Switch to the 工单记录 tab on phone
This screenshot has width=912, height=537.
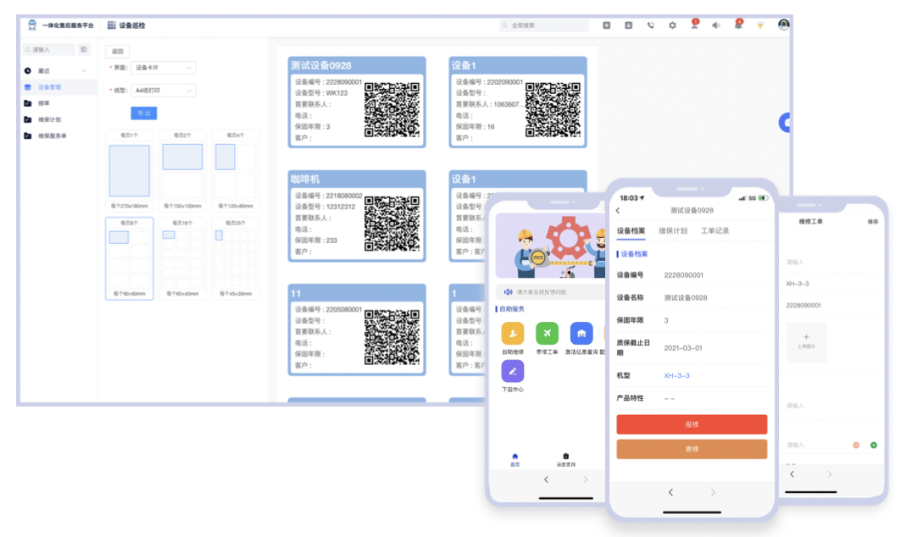715,230
